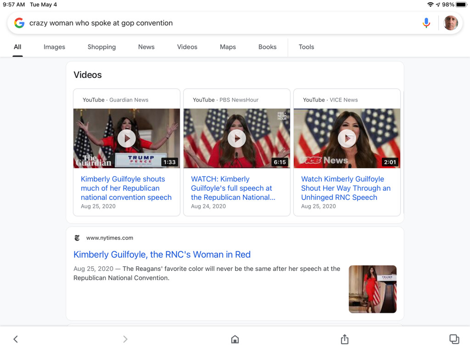Select the All tab
This screenshot has width=470, height=352.
pyautogui.click(x=17, y=47)
